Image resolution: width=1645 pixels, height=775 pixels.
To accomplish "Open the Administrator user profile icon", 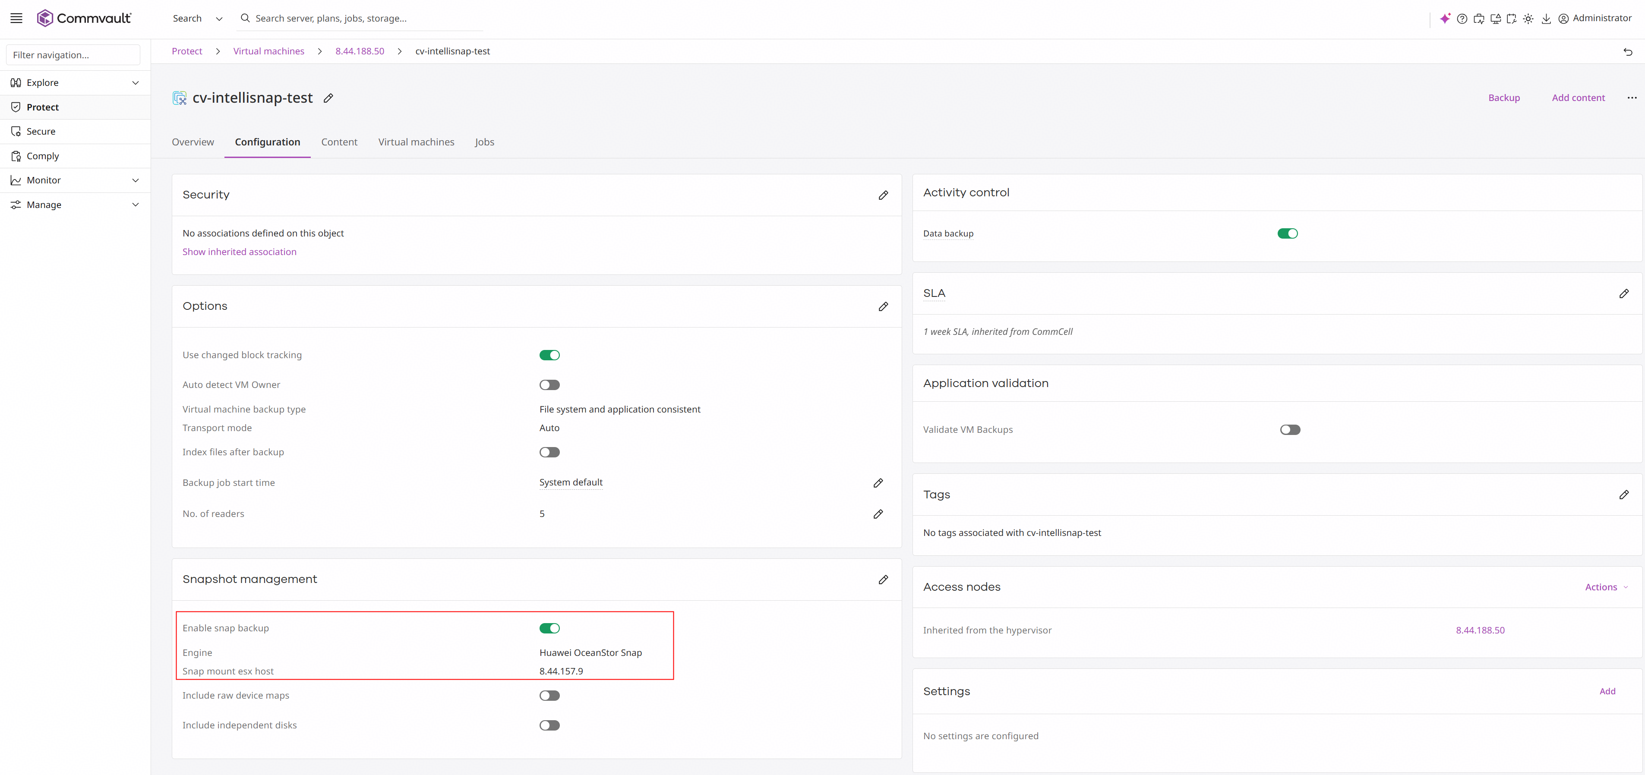I will [x=1563, y=19].
